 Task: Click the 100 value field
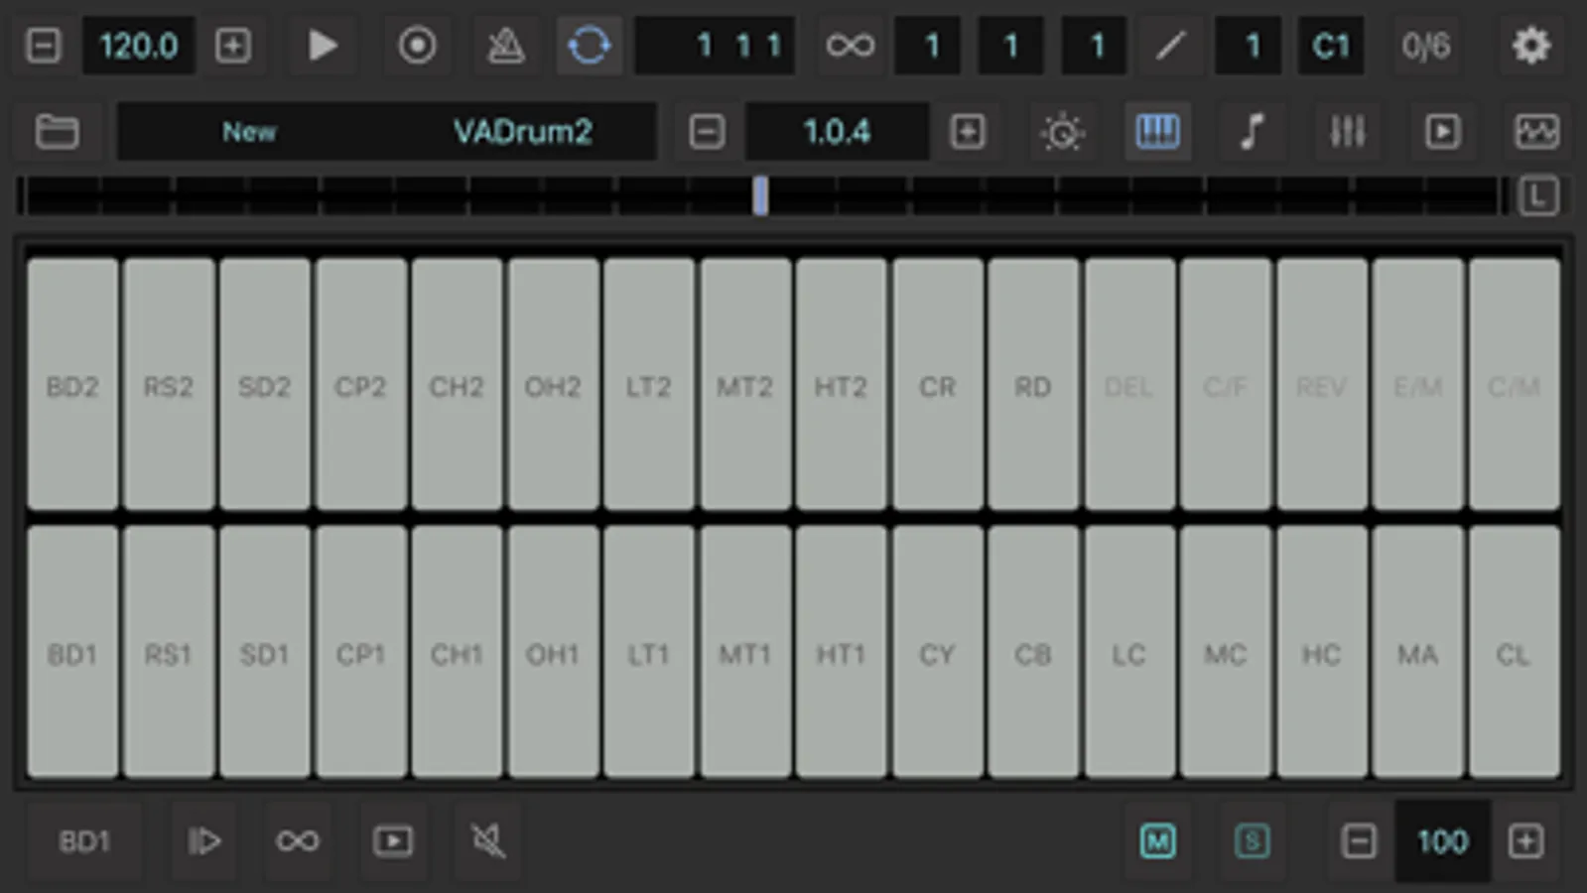click(1442, 841)
